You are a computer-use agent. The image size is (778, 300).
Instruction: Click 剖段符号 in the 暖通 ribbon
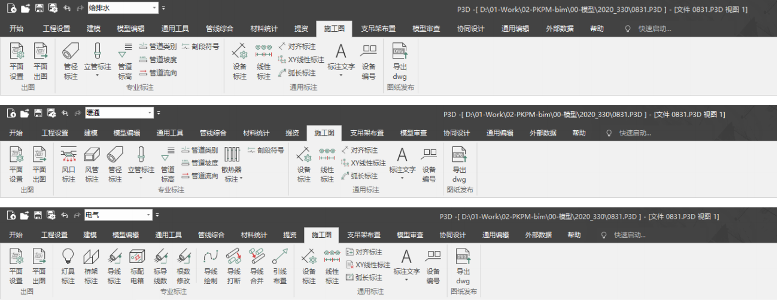tap(266, 150)
